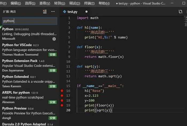Open the Extensions panel more actions menu
This screenshot has height=126, width=187.
click(x=53, y=12)
